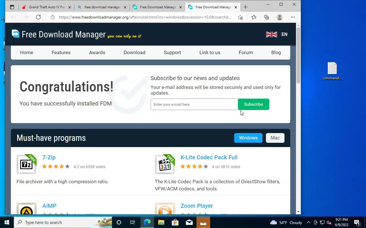Click the orange app taskbar icon
Viewport: 366px width, 228px height.
203,222
